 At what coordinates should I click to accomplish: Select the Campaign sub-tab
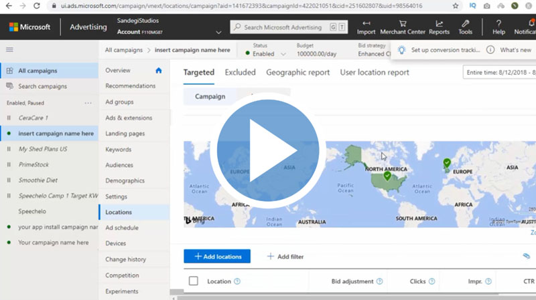point(210,96)
